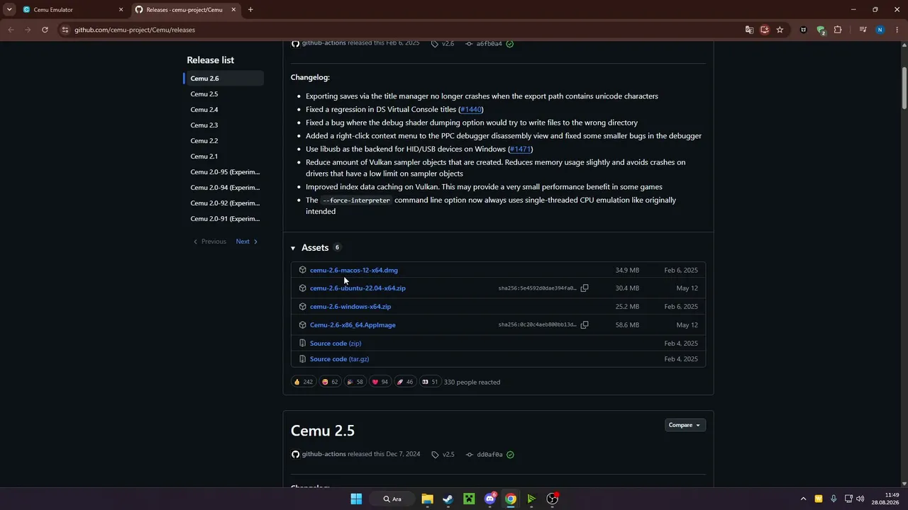908x510 pixels.
Task: Toggle heart reaction with 94
Action: (x=380, y=382)
